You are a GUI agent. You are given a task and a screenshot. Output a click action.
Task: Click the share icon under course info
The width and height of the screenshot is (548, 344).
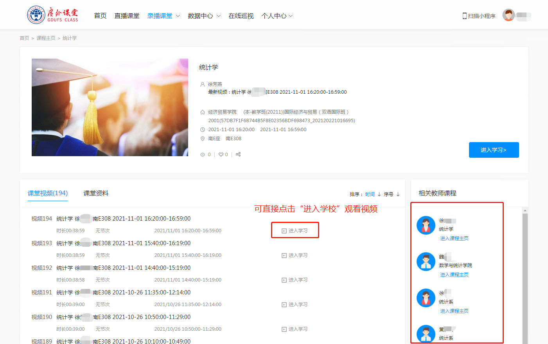tap(238, 155)
